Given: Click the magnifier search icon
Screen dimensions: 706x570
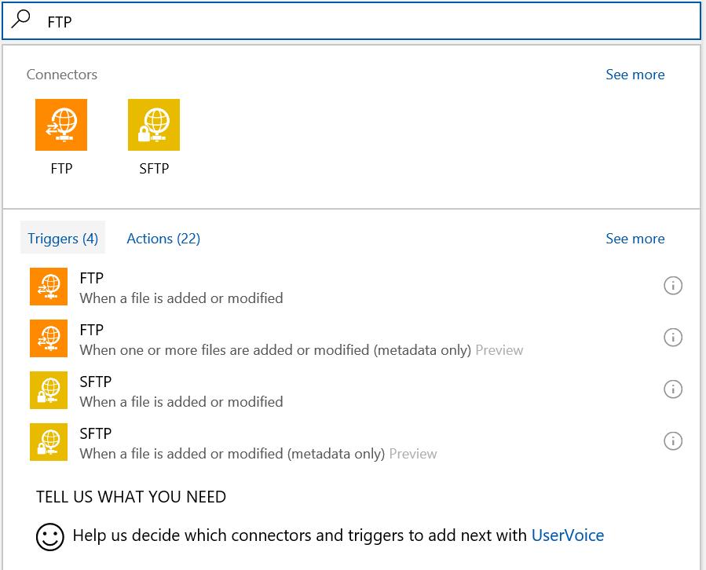Looking at the screenshot, I should pyautogui.click(x=21, y=20).
